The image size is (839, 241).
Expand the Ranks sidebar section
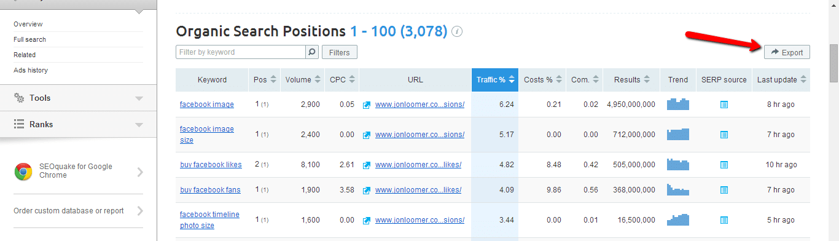[78, 124]
